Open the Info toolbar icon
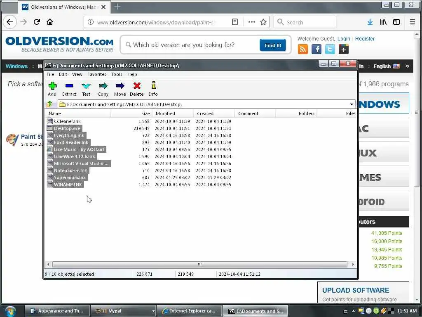This screenshot has width=422, height=317. tap(153, 89)
